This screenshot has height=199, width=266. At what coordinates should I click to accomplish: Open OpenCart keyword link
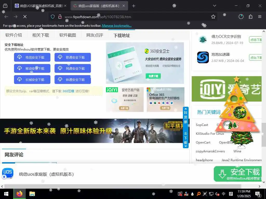tap(203, 143)
